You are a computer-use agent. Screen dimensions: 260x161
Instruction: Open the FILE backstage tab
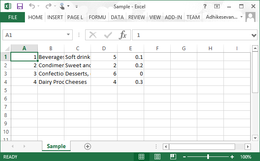[x=12, y=17]
